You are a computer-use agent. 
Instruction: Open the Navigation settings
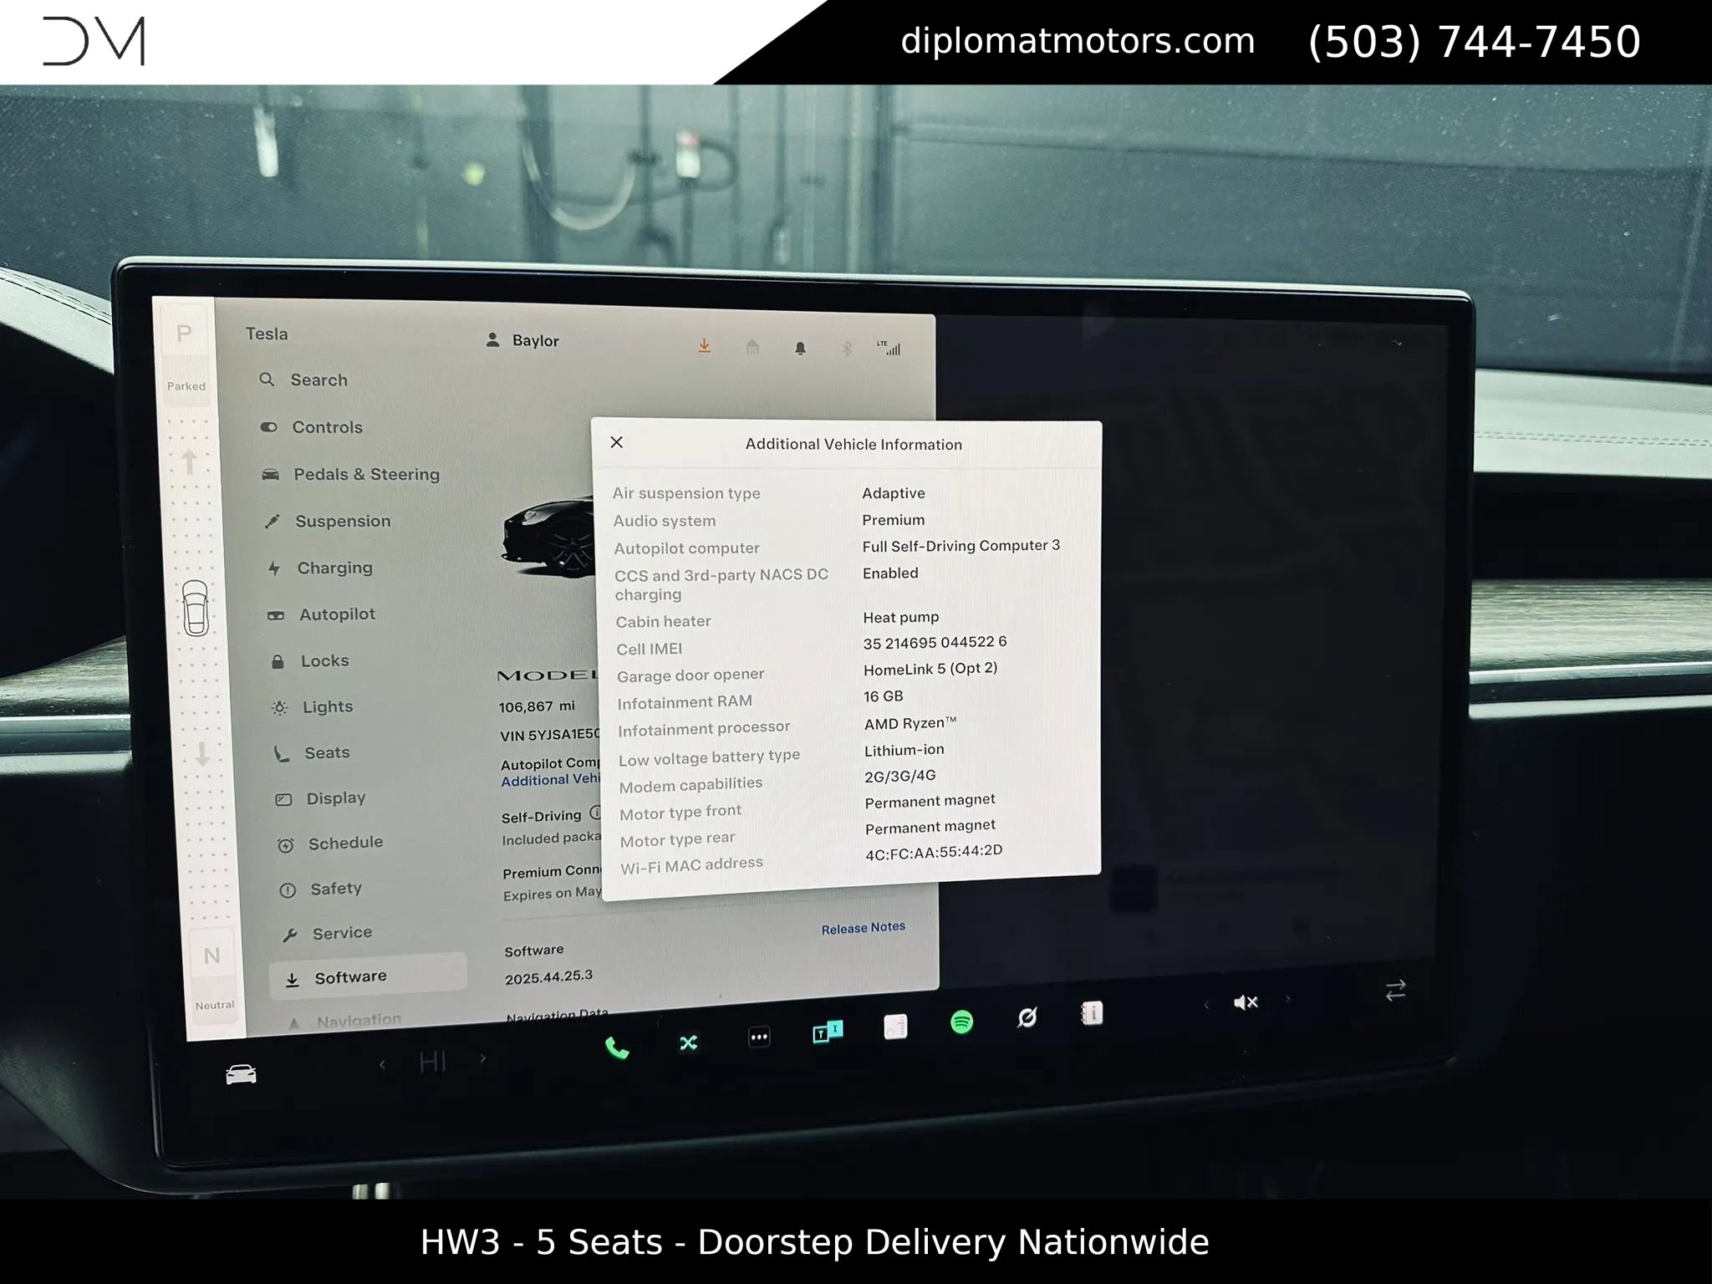344,1021
